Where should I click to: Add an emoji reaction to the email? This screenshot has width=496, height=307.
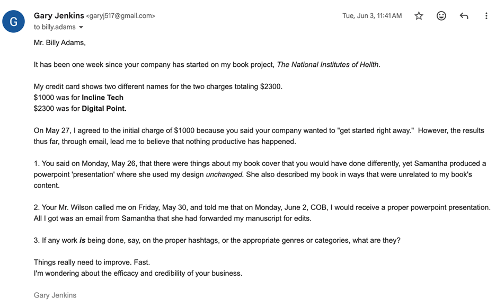(x=441, y=16)
